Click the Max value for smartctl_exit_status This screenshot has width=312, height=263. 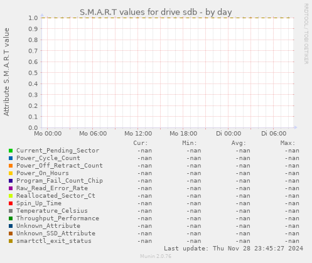click(292, 241)
